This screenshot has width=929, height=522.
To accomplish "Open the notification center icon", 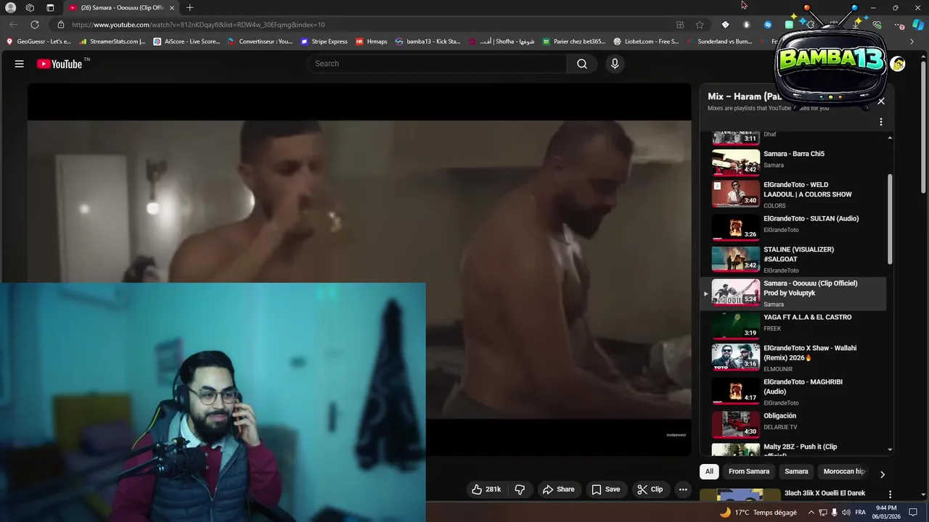I will point(914,512).
